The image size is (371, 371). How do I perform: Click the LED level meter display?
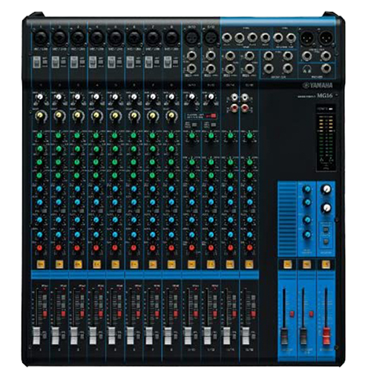326,138
